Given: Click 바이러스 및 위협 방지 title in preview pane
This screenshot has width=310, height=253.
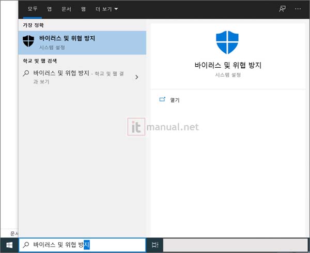Looking at the screenshot, I should [228, 65].
